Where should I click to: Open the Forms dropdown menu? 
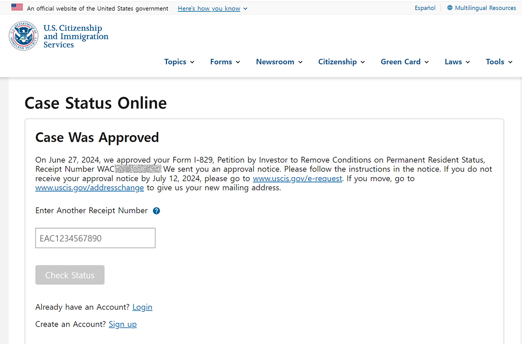coord(225,62)
